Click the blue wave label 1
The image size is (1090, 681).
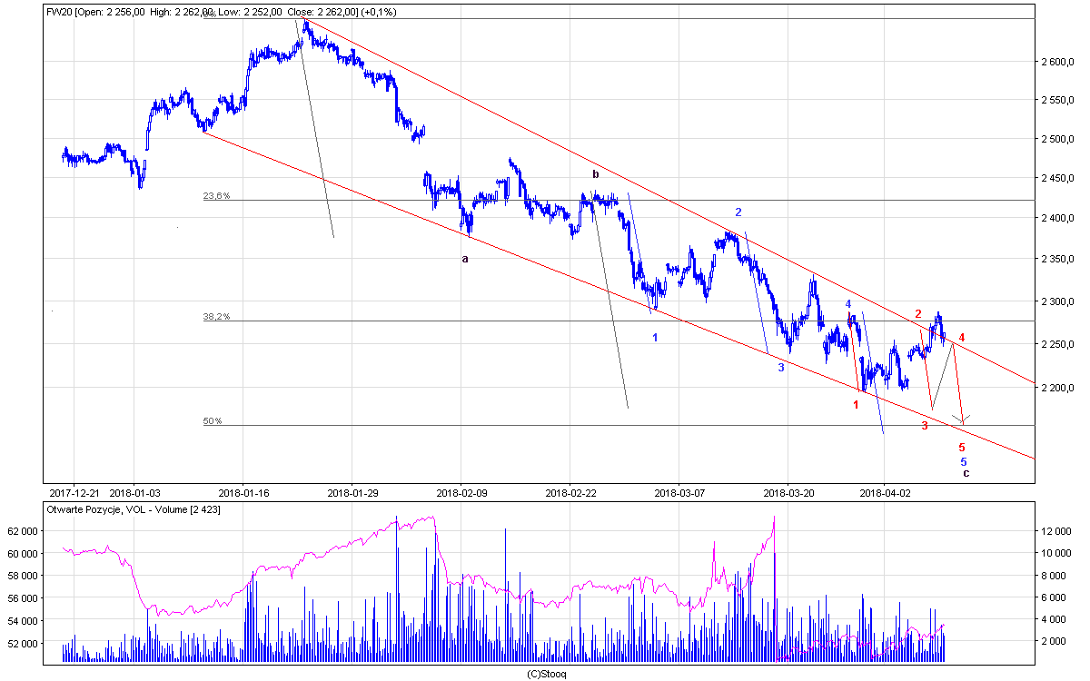point(655,337)
